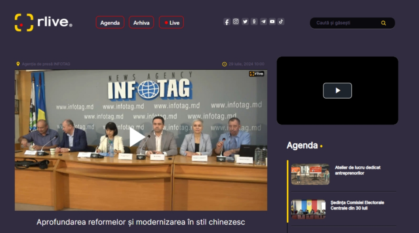Image resolution: width=419 pixels, height=233 pixels.
Task: Open the Arhiva menu item
Action: click(141, 23)
